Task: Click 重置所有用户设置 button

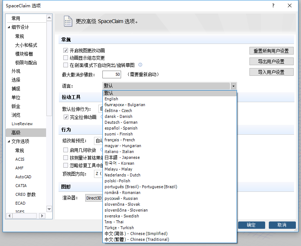Action: click(271, 51)
